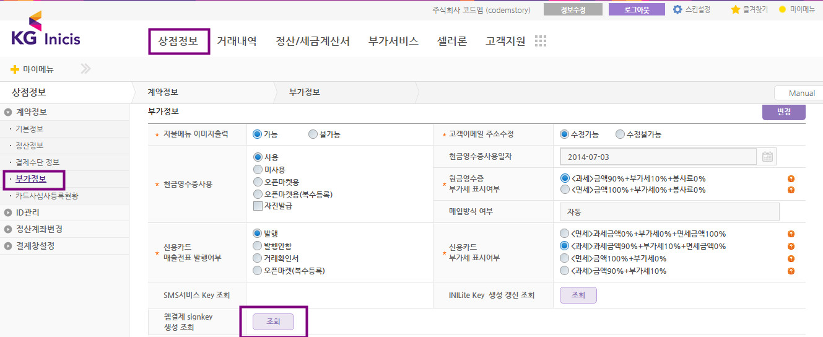This screenshot has height=337, width=823.
Task: Click help icon for 신용카드 <면세>금액100%+부가세0%
Action: click(791, 259)
